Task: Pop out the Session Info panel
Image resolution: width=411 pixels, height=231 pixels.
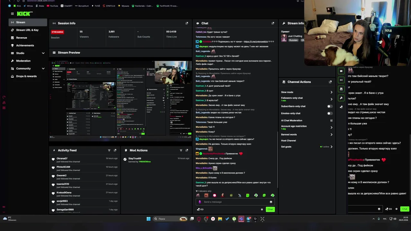Action: 187,23
